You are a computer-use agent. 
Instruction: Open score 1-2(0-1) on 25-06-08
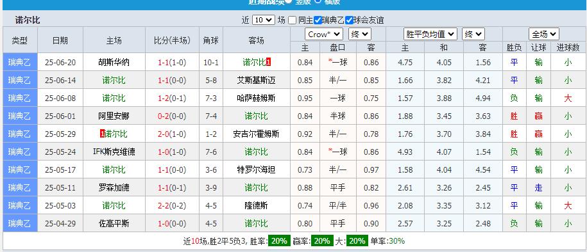point(172,98)
